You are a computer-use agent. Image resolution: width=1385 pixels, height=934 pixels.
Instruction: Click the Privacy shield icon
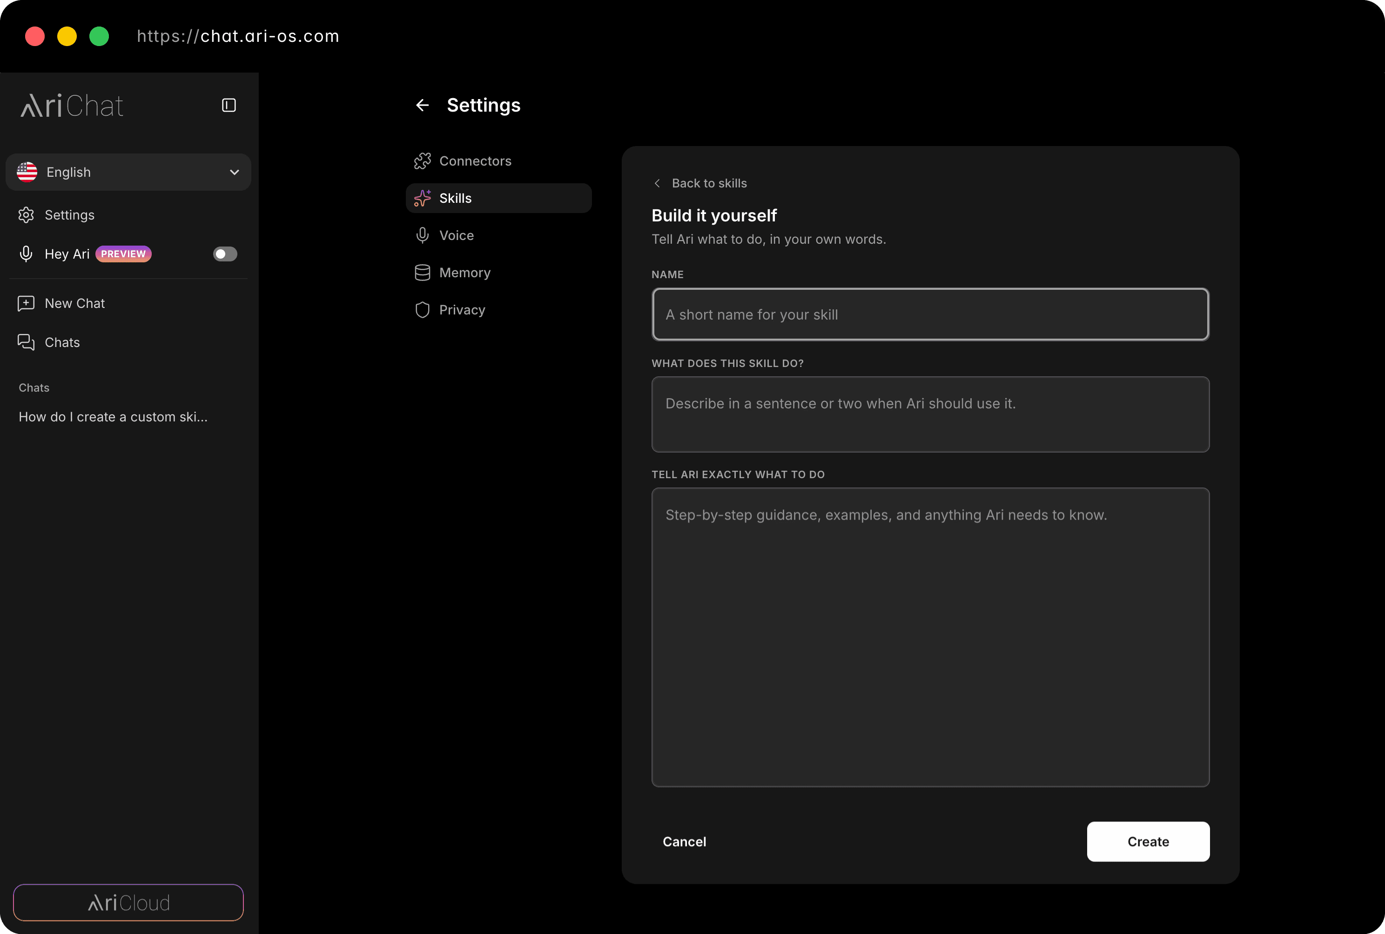pyautogui.click(x=423, y=310)
